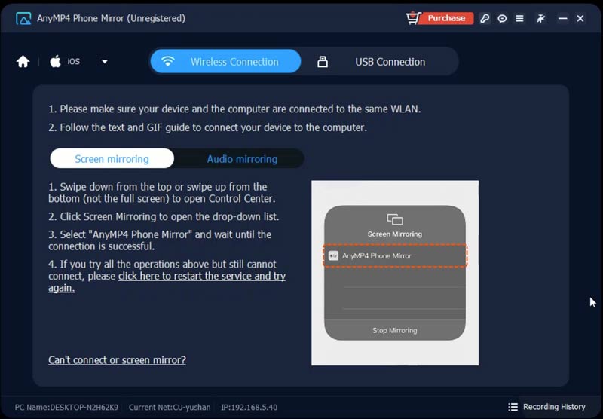This screenshot has height=419, width=603.
Task: Click the Purchase button
Action: (x=440, y=18)
